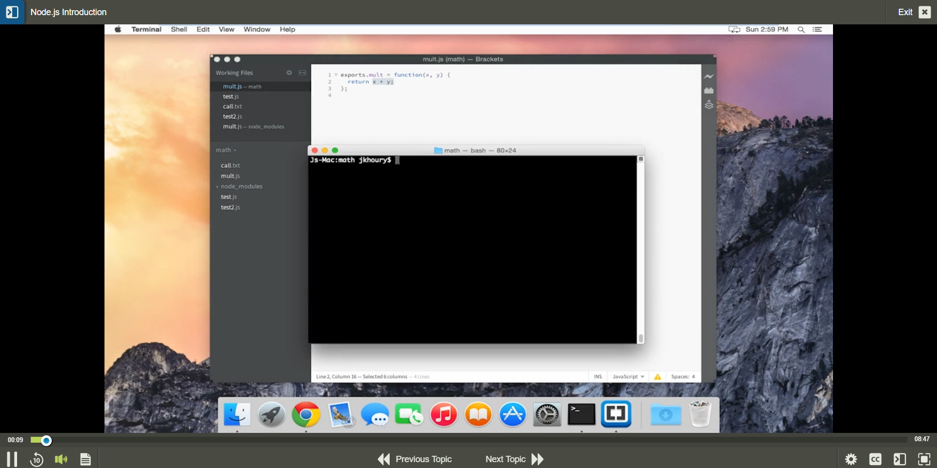Viewport: 937px width, 468px height.
Task: Open the Brackets Extension Manager
Action: (709, 91)
